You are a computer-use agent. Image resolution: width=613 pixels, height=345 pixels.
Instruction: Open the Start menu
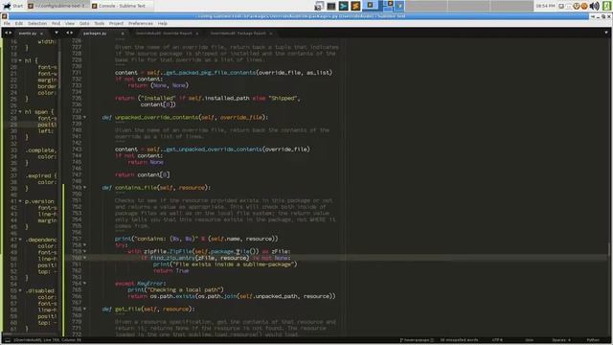(12, 6)
